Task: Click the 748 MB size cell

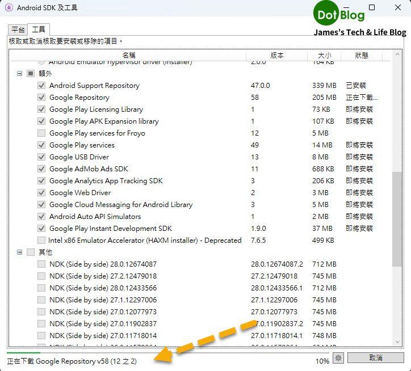Action: (x=324, y=336)
